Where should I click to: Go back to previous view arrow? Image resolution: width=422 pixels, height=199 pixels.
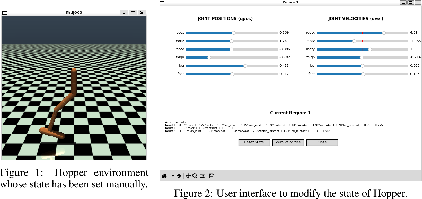coord(172,176)
